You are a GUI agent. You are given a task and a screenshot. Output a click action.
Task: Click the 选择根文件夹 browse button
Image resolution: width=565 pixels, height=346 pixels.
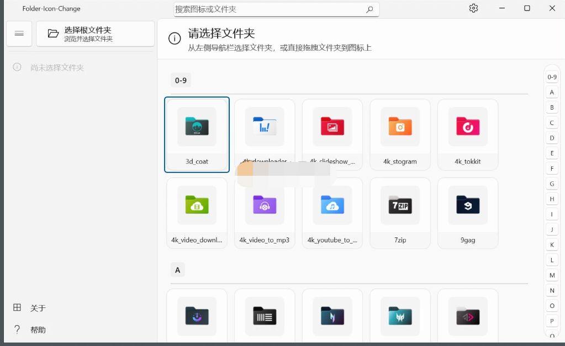94,34
